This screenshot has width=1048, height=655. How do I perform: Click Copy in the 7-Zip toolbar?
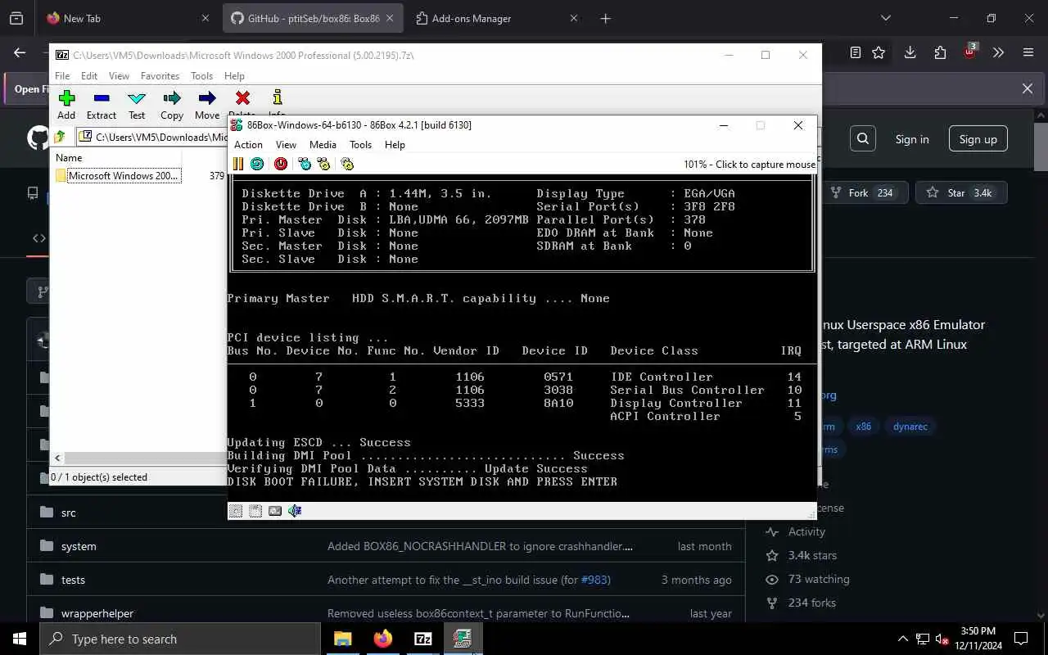coord(172,105)
